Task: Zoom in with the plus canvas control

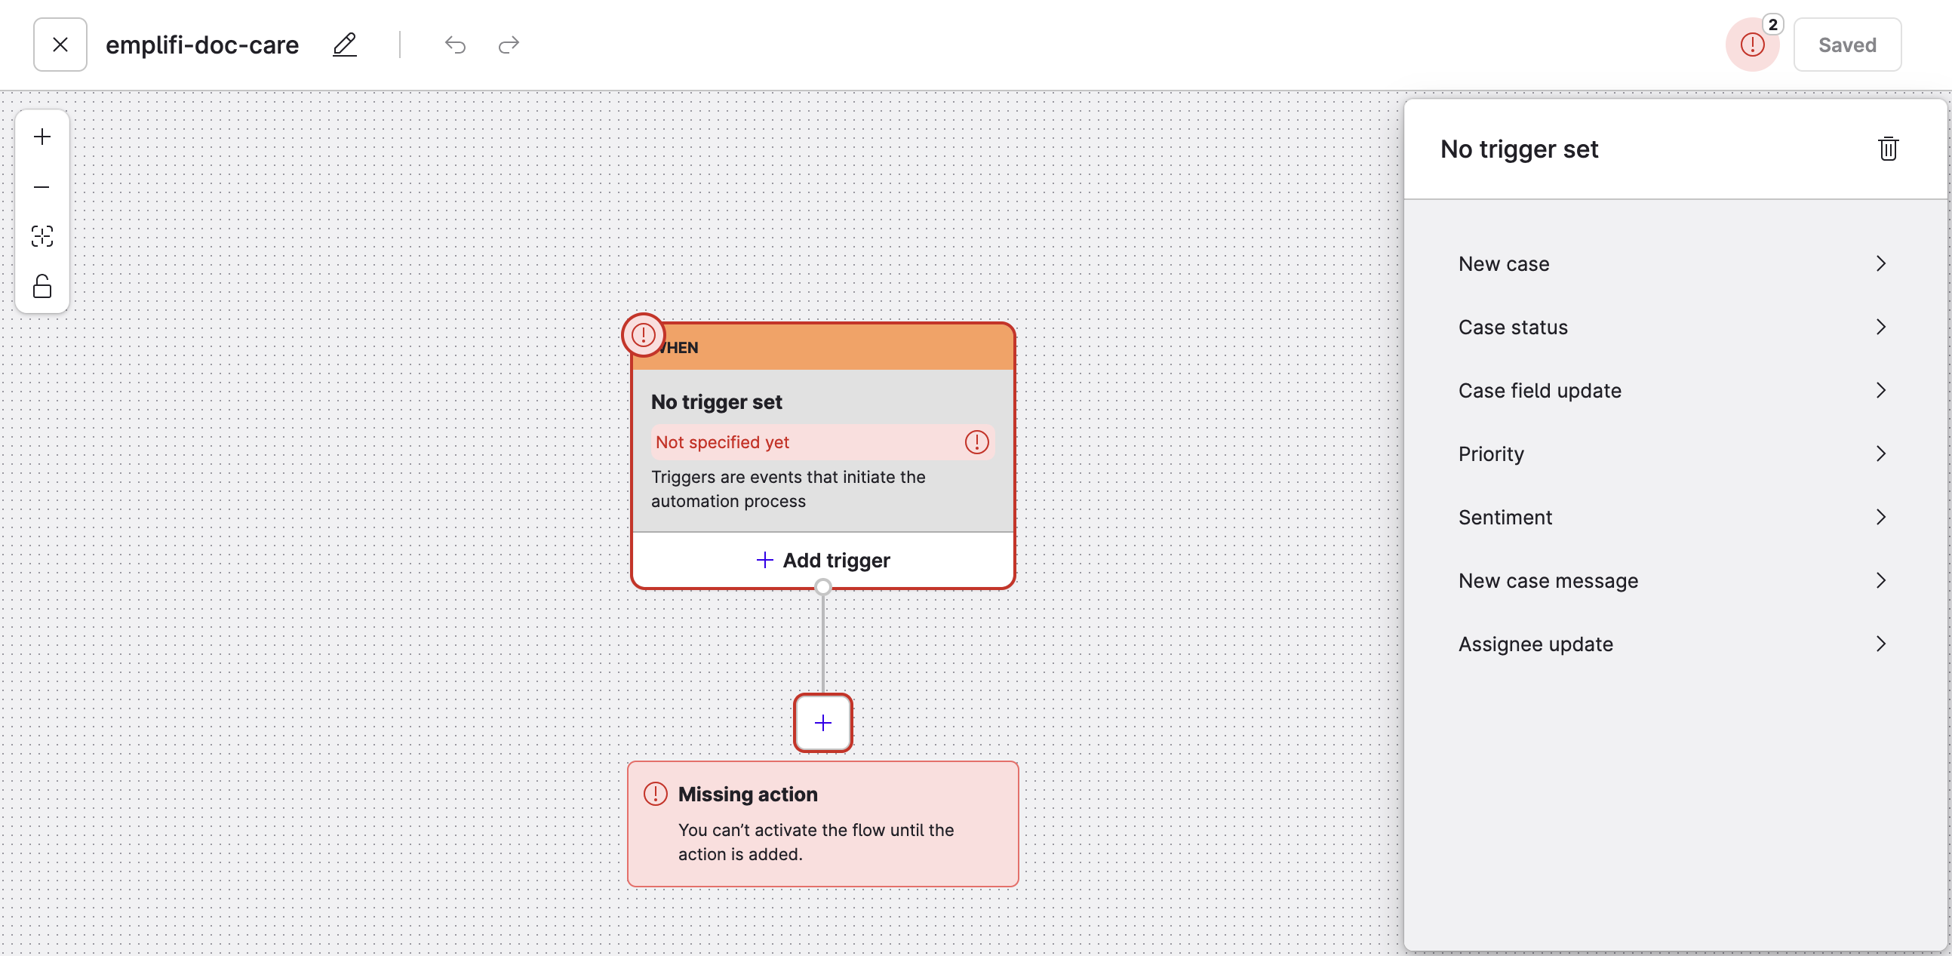Action: click(42, 137)
